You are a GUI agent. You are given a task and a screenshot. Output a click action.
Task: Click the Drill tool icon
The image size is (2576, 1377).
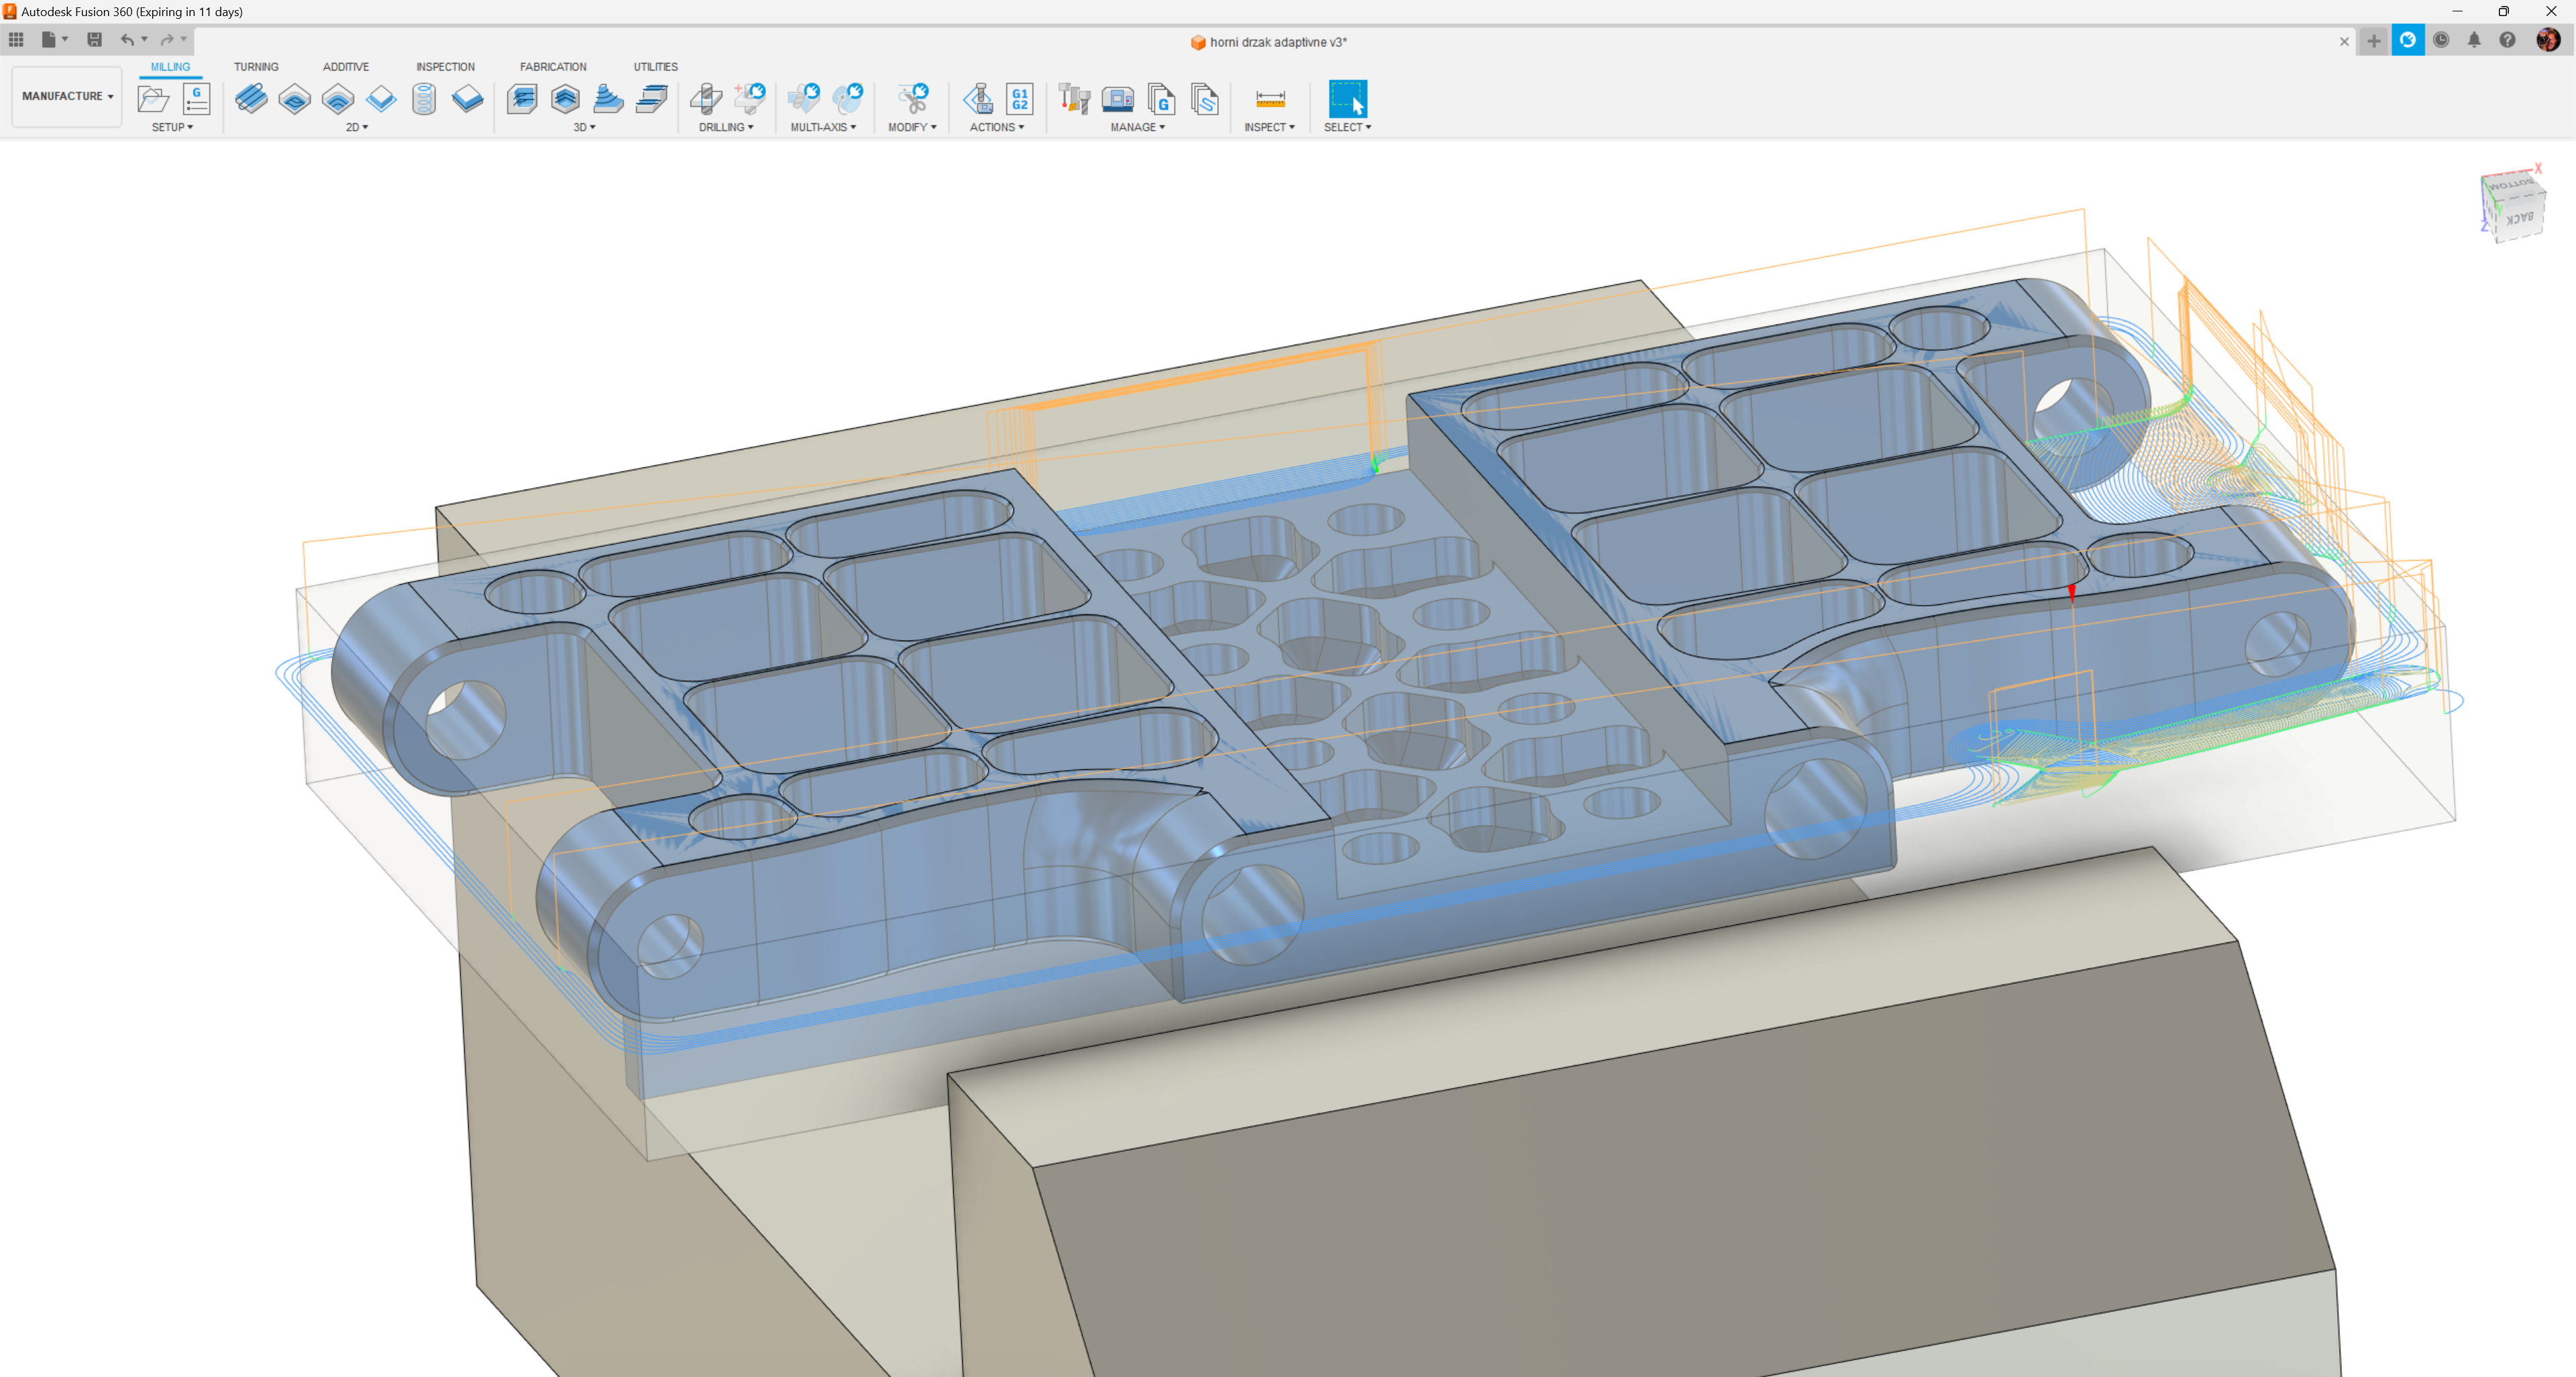(x=706, y=99)
